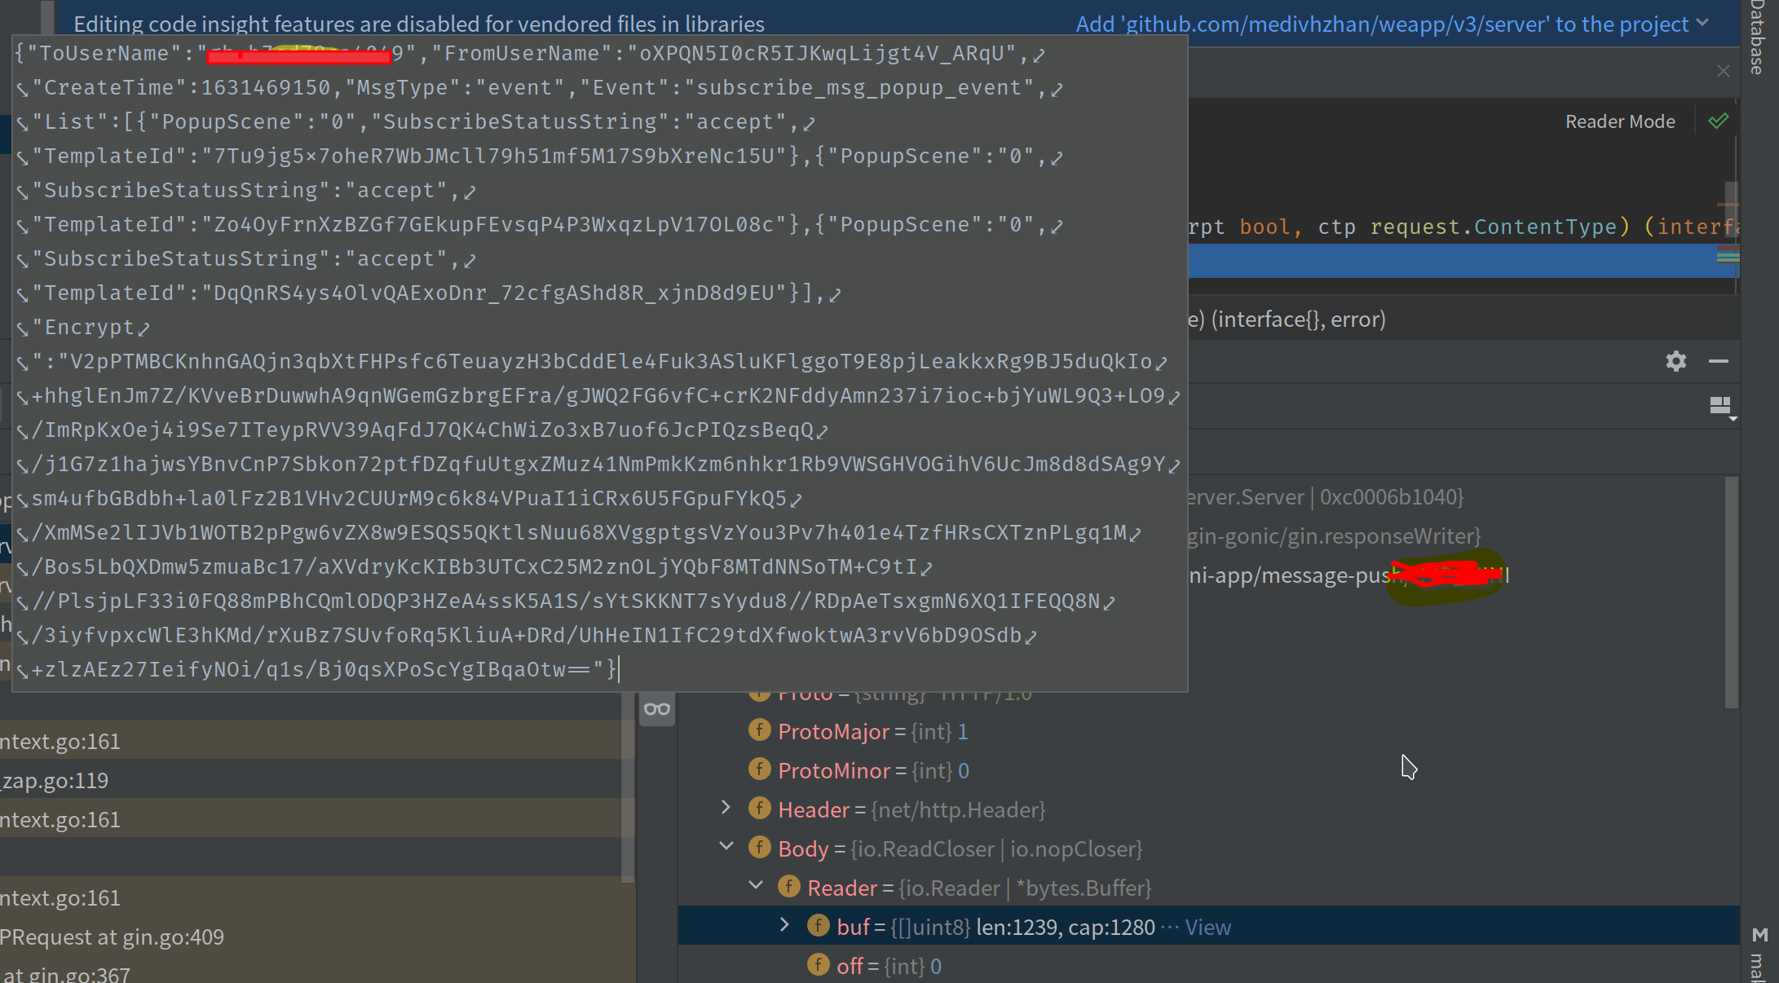Expand the Header variable node
This screenshot has height=983, width=1779.
(726, 808)
